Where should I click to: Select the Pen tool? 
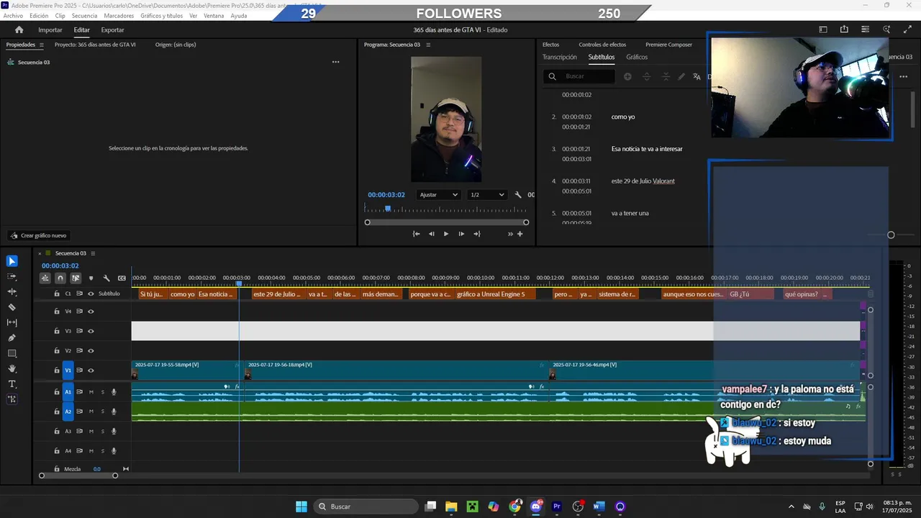12,338
